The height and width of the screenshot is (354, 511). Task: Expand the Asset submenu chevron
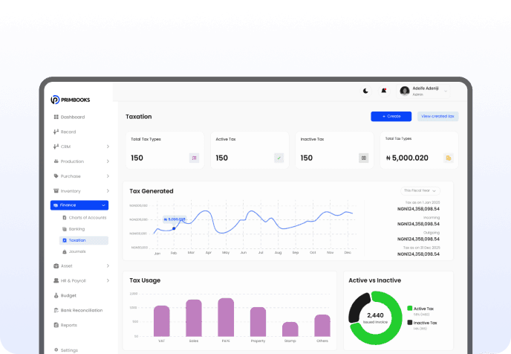(x=108, y=266)
